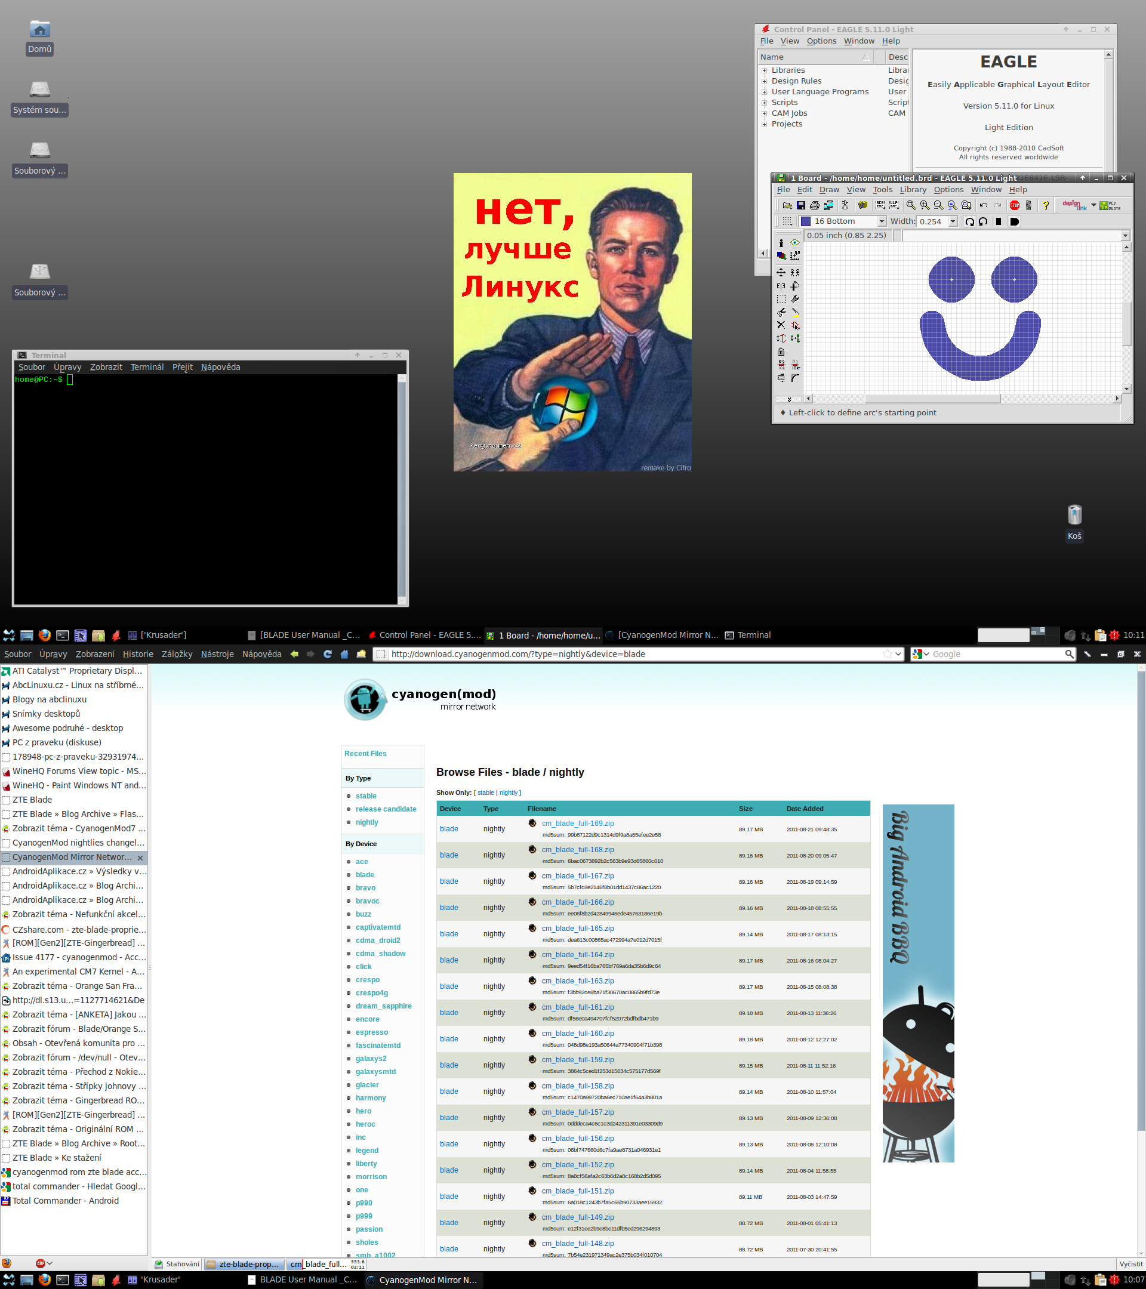Select the Move tool with four arrows

[781, 273]
